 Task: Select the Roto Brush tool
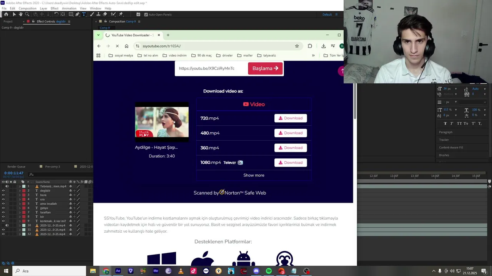click(113, 14)
